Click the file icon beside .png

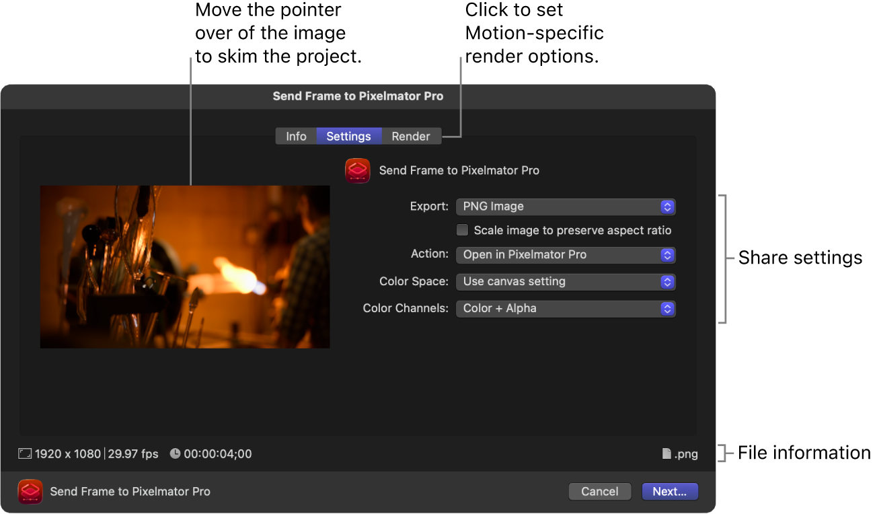click(x=666, y=454)
